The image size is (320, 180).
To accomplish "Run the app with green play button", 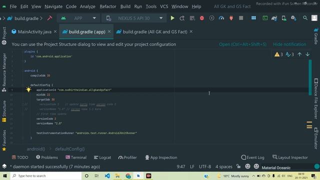I will pos(172,18).
